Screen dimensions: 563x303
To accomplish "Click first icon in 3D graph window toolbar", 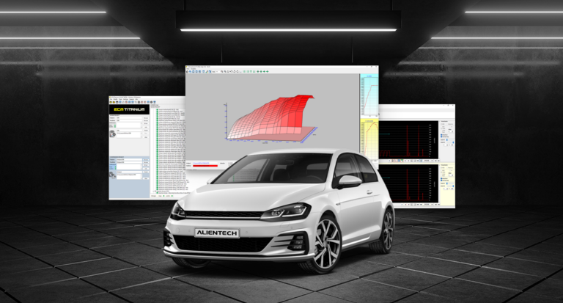I will point(188,71).
